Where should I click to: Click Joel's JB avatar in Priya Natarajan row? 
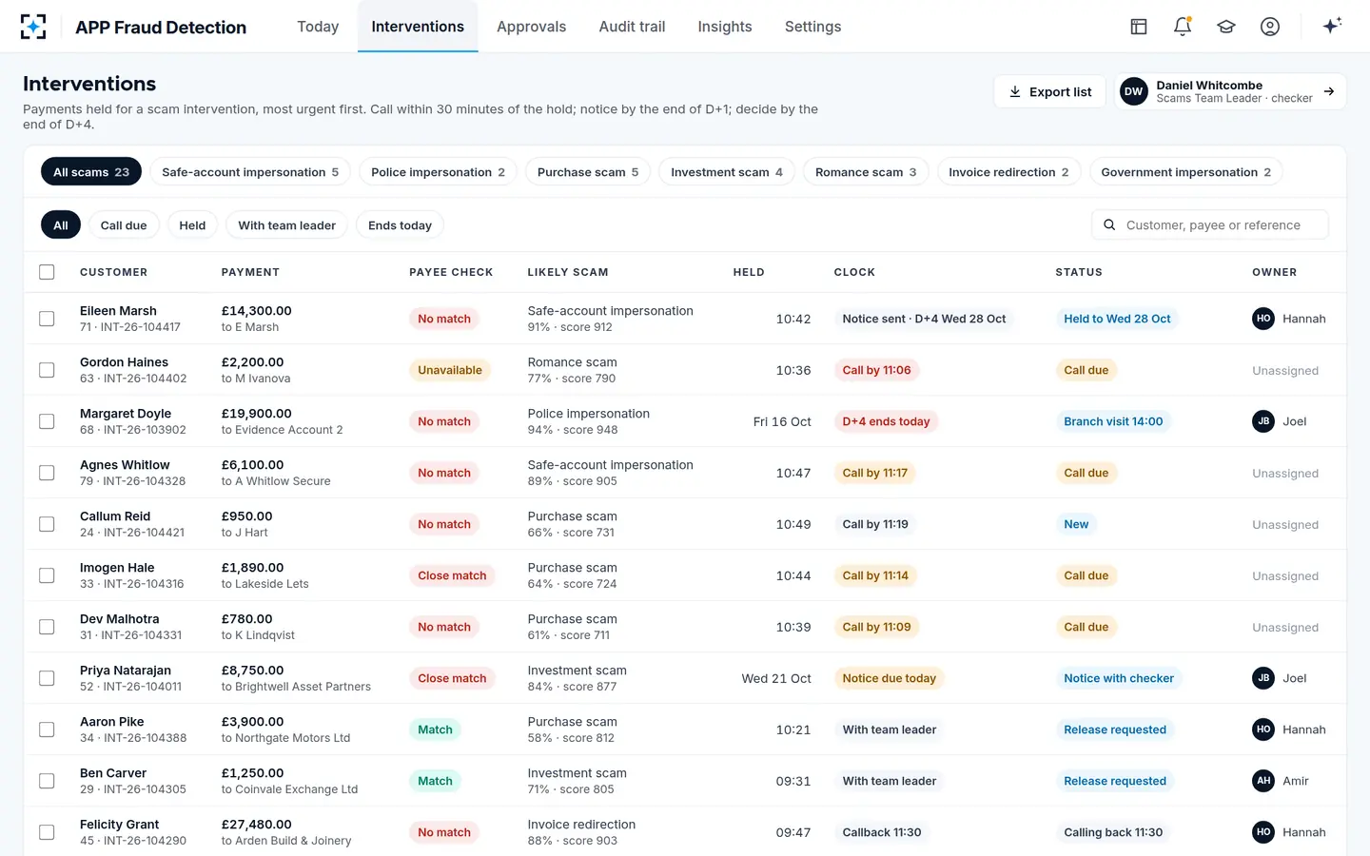[x=1263, y=678]
